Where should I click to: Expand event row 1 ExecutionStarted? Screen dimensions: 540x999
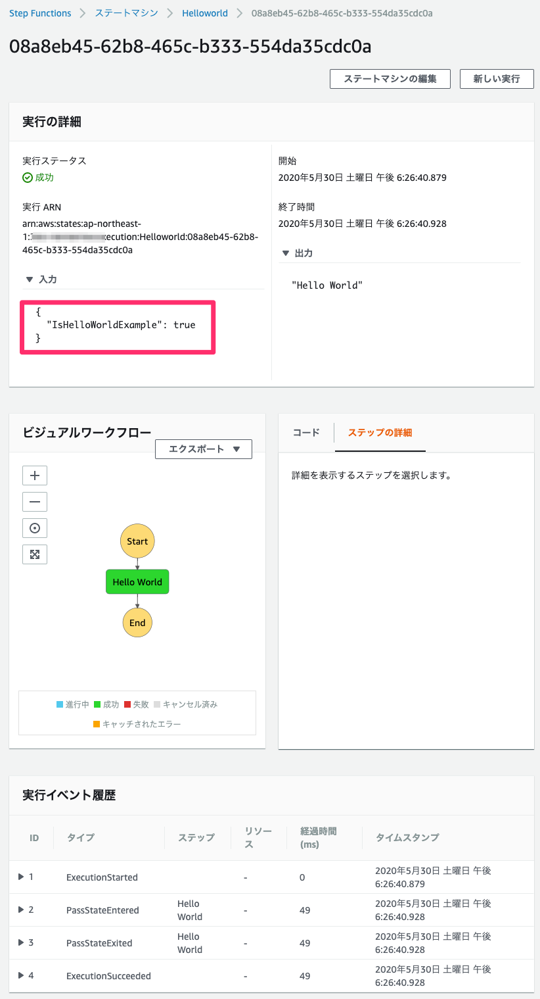coord(21,877)
